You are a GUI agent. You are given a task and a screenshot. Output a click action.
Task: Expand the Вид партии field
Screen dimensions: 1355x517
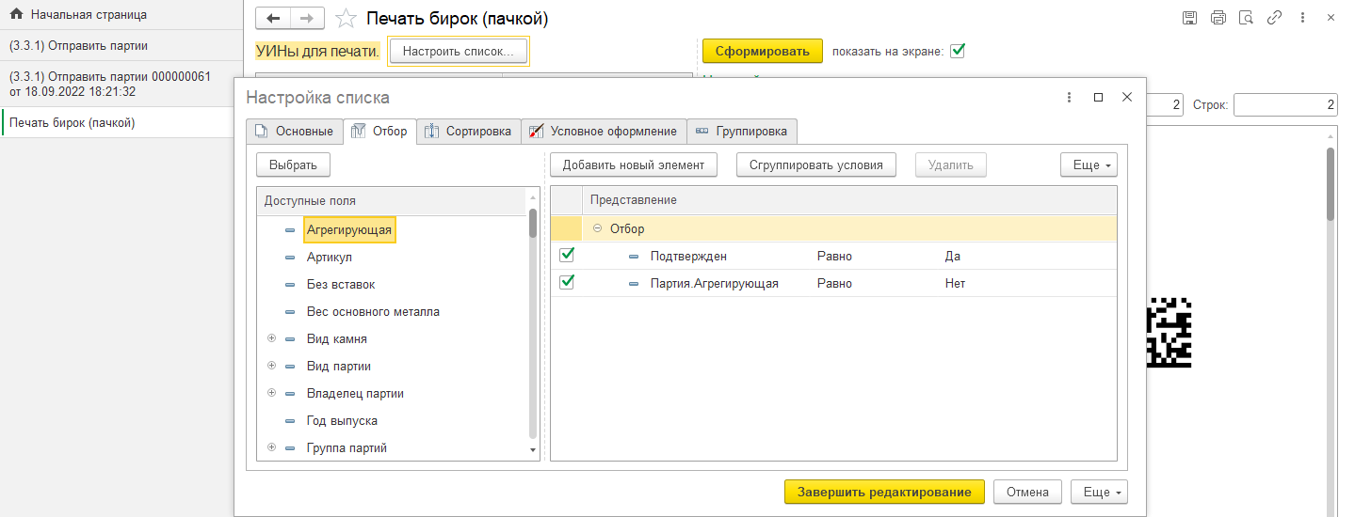click(x=271, y=366)
